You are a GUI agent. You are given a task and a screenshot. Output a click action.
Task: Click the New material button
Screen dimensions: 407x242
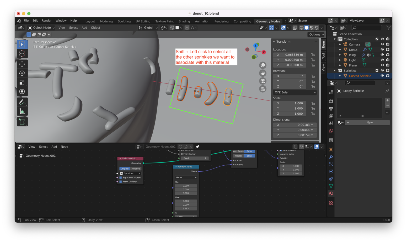(x=369, y=122)
